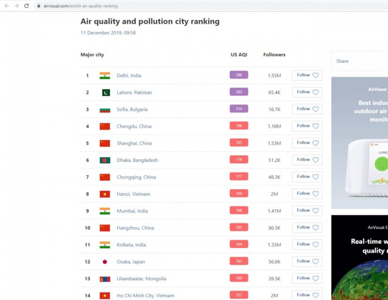The height and width of the screenshot is (300, 388).
Task: Reload the page with refresh icon
Action: click(x=26, y=6)
